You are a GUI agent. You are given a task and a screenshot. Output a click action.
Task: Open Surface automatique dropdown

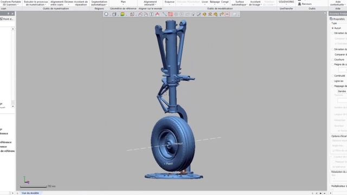pyautogui.click(x=240, y=3)
